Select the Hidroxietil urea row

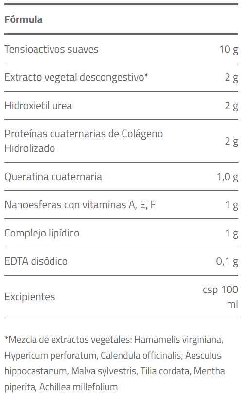(122, 106)
